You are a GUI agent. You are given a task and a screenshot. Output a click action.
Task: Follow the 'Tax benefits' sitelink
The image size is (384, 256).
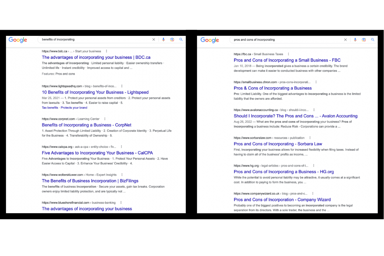pyautogui.click(x=50, y=108)
